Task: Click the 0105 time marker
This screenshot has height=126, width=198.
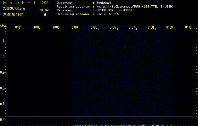Action: tap(94, 27)
